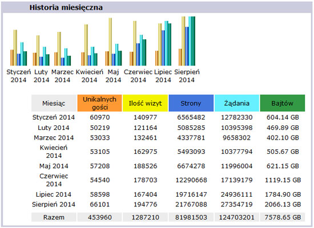Viewport: 314px width, 228px height.
Task: Select Kwiecień 2014 row label in table
Action: 54,152
